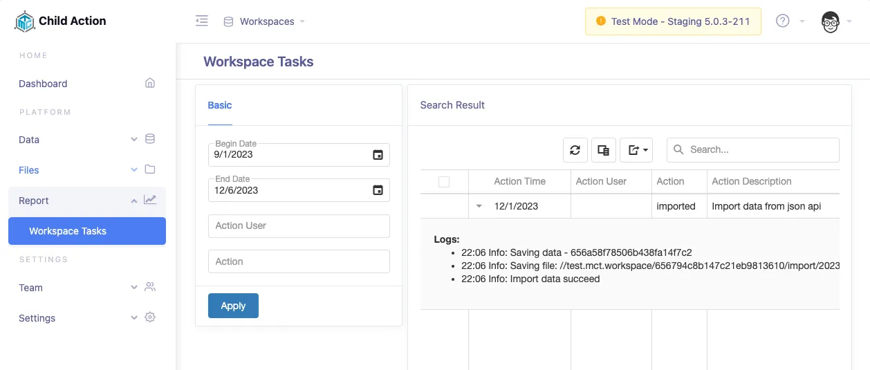The width and height of the screenshot is (870, 370).
Task: Click the search magnifier icon
Action: [678, 149]
